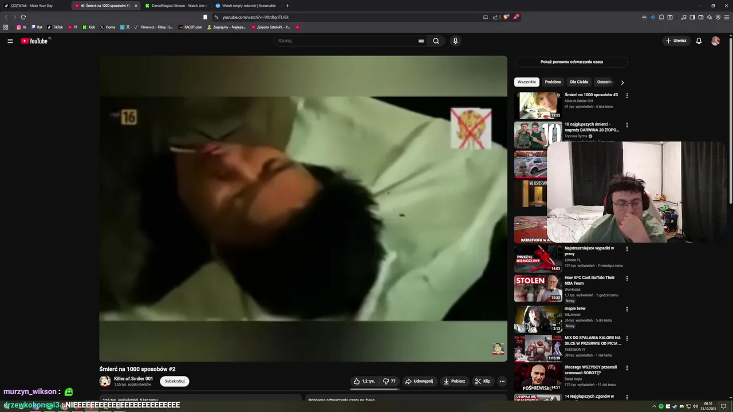Open the Brave Shields lion icon
Image resolution: width=733 pixels, height=412 pixels.
pos(506,17)
